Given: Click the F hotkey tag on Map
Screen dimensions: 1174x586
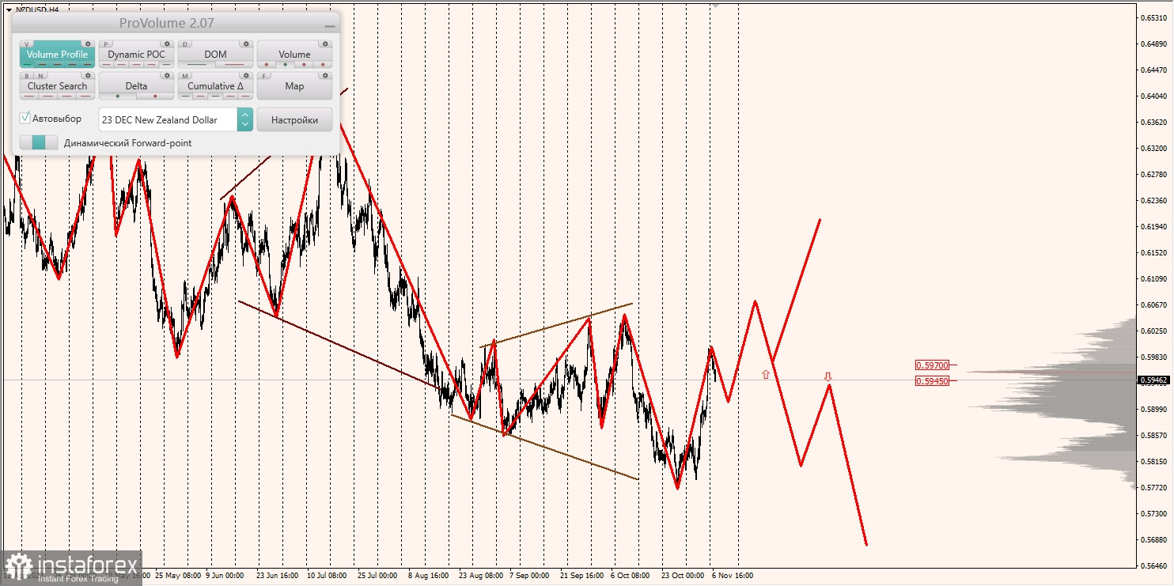Looking at the screenshot, I should [x=264, y=76].
